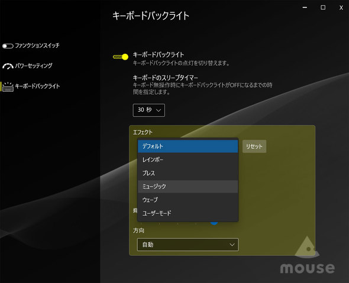Viewport: 349px width, 283px height.
Task: Click the power setting gauge icon
Action: click(x=8, y=66)
